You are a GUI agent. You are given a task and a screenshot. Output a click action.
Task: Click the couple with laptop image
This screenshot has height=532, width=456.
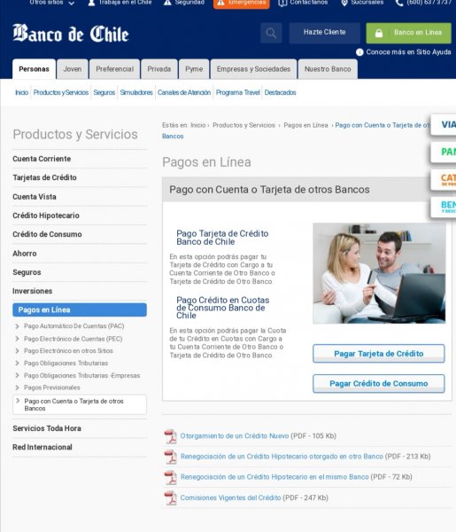point(380,273)
